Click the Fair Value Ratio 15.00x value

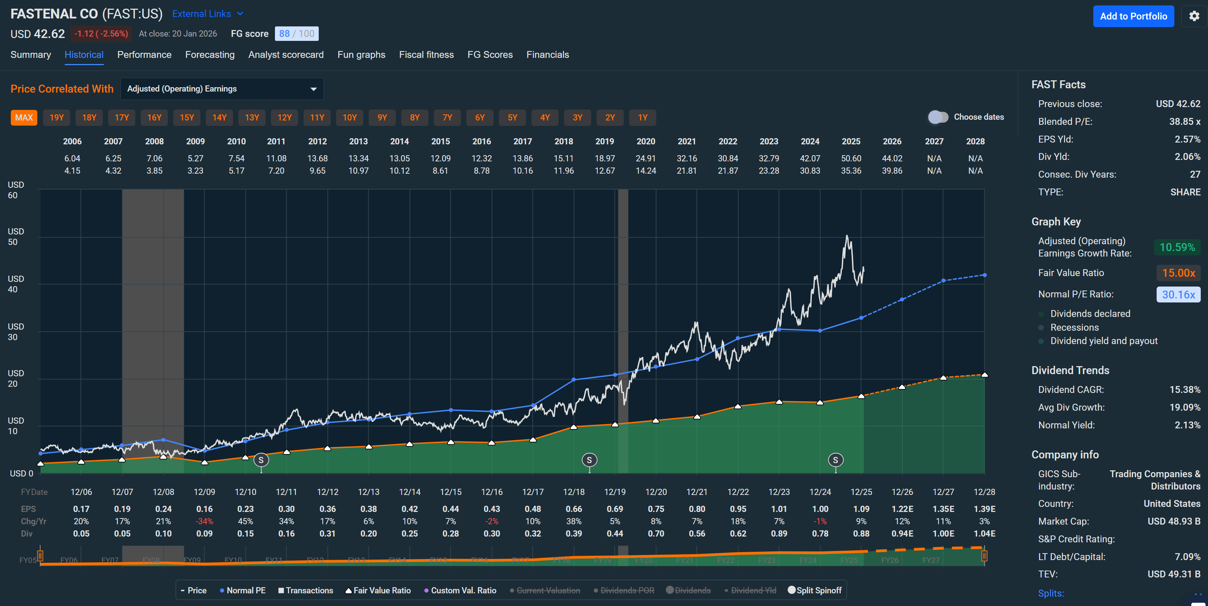pyautogui.click(x=1178, y=273)
